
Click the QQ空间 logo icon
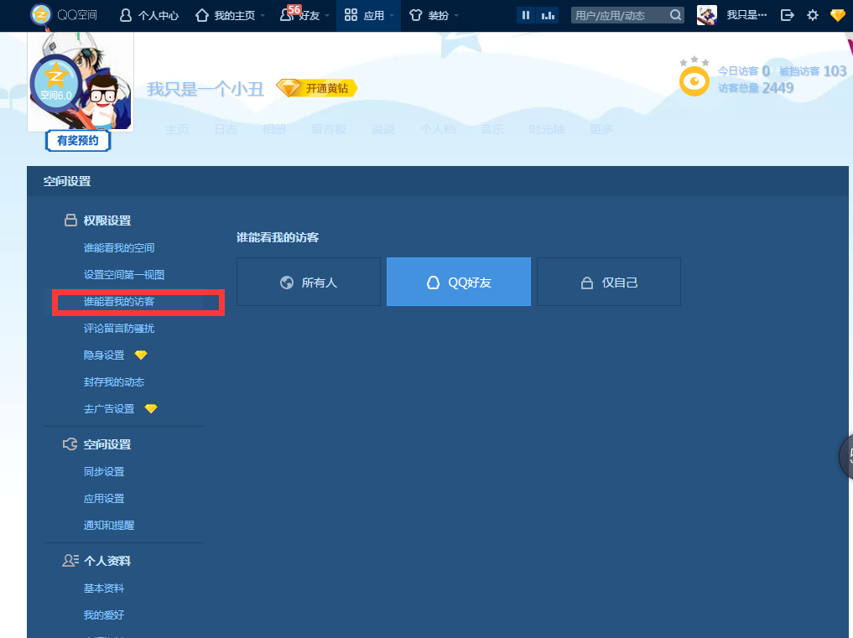point(41,14)
